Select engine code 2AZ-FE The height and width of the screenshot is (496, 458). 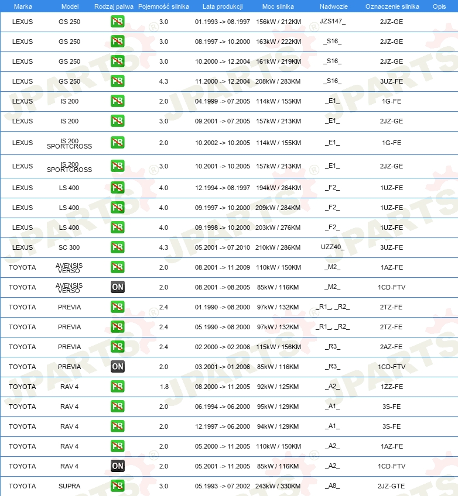pyautogui.click(x=391, y=347)
